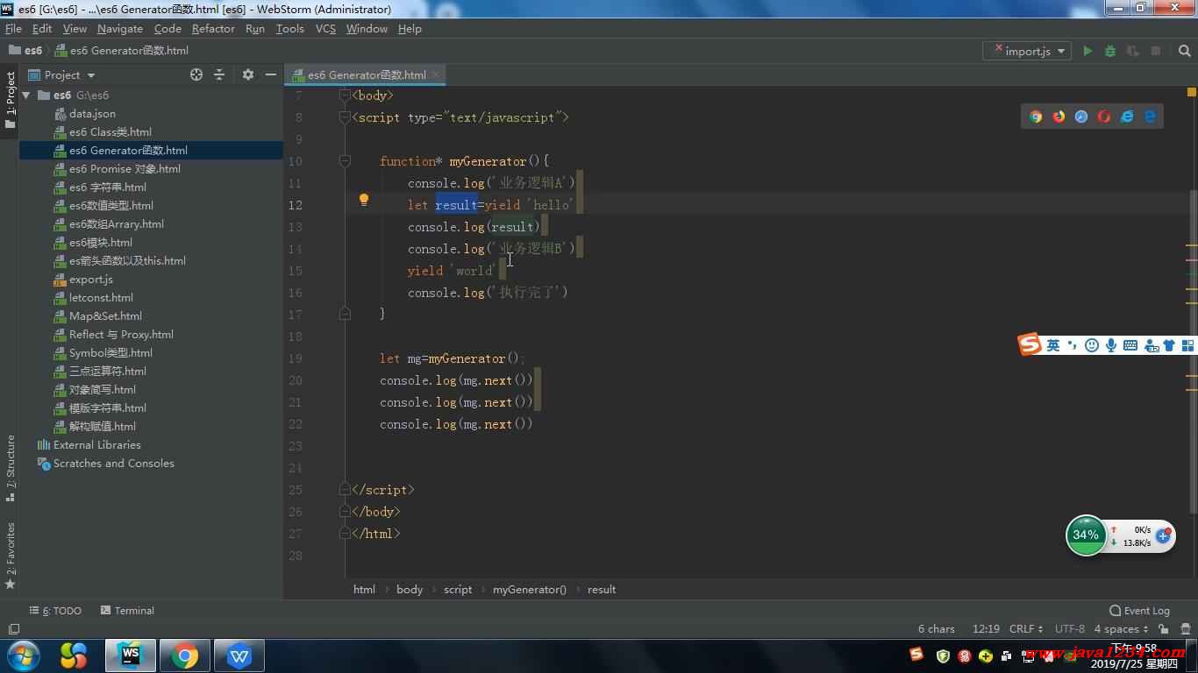Click the tool window quick access icon
Image resolution: width=1198 pixels, height=673 pixels.
[x=13, y=629]
